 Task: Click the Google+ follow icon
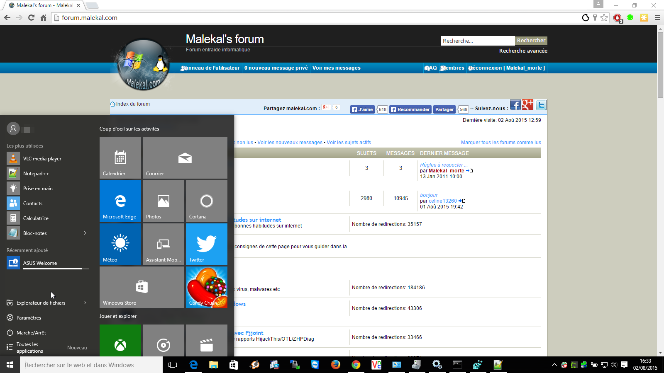(x=527, y=105)
